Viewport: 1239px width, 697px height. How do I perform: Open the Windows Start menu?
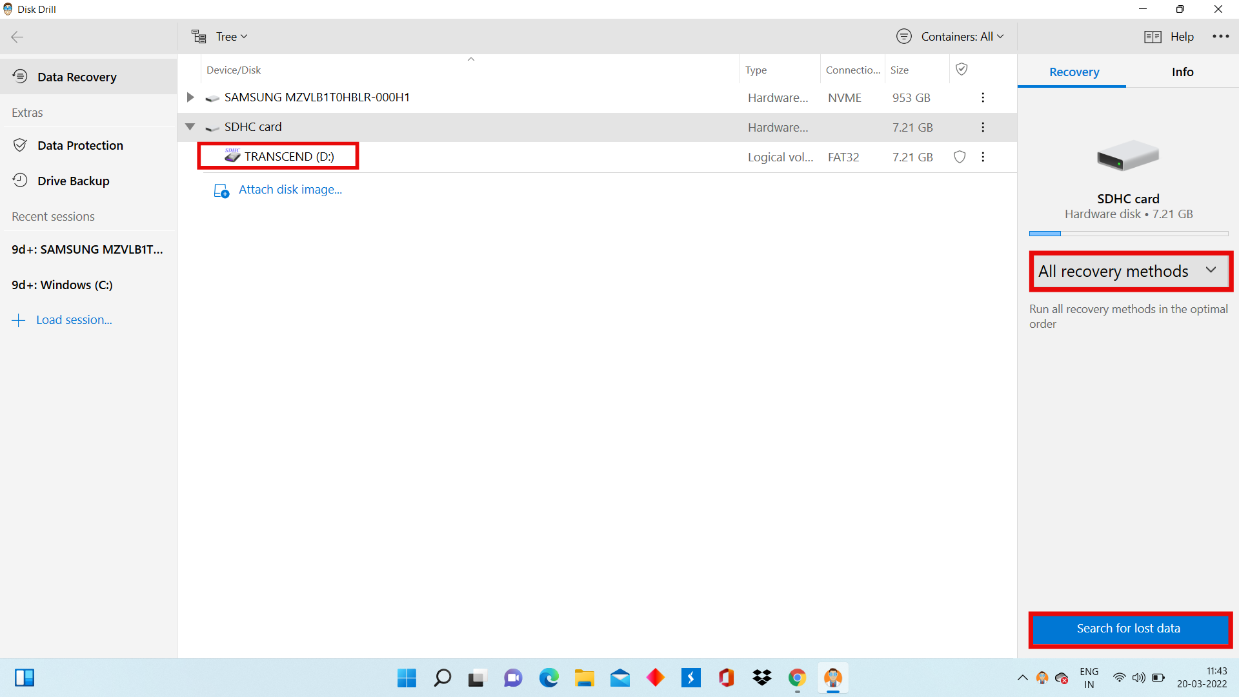(x=407, y=678)
